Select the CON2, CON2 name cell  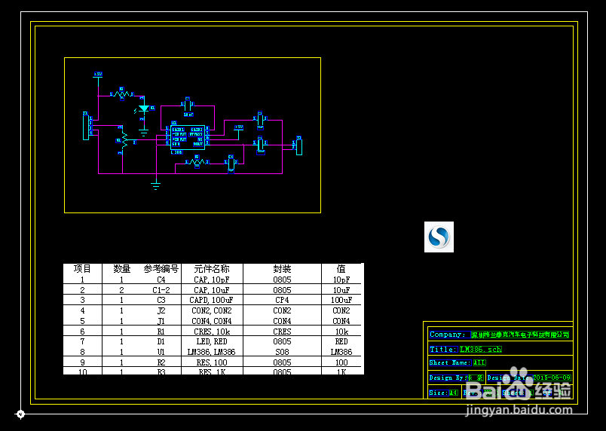pyautogui.click(x=212, y=310)
